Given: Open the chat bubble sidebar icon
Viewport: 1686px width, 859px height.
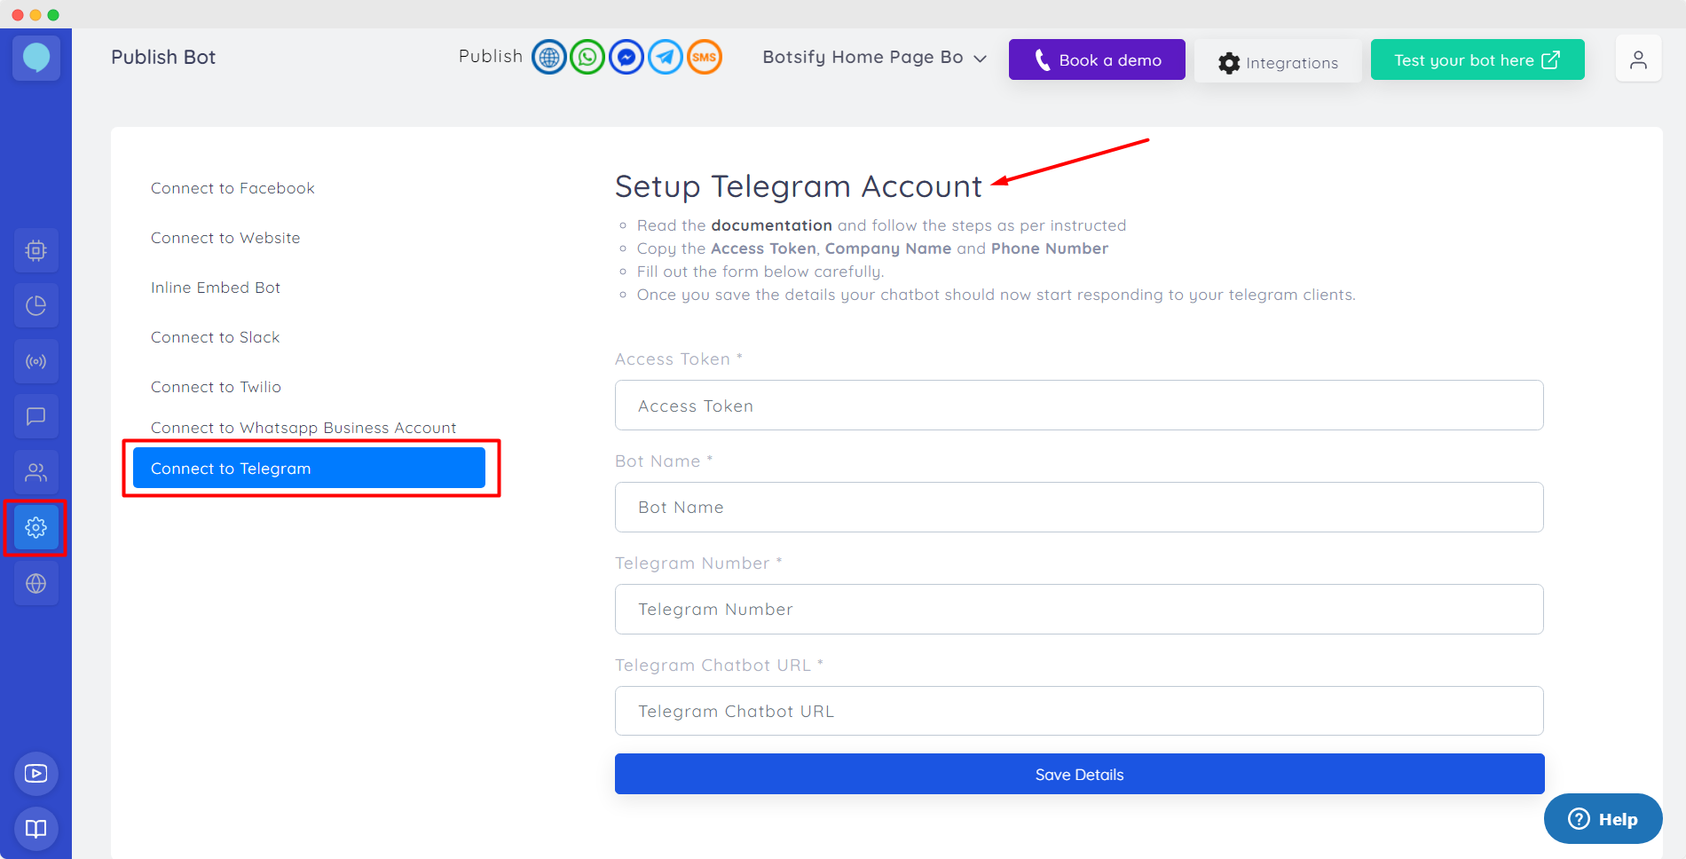Looking at the screenshot, I should pos(36,416).
